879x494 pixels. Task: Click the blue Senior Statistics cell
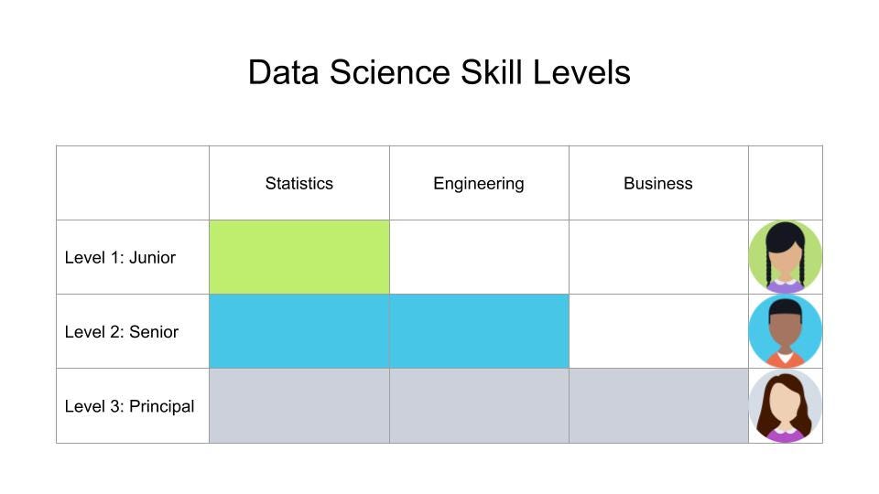(x=299, y=331)
